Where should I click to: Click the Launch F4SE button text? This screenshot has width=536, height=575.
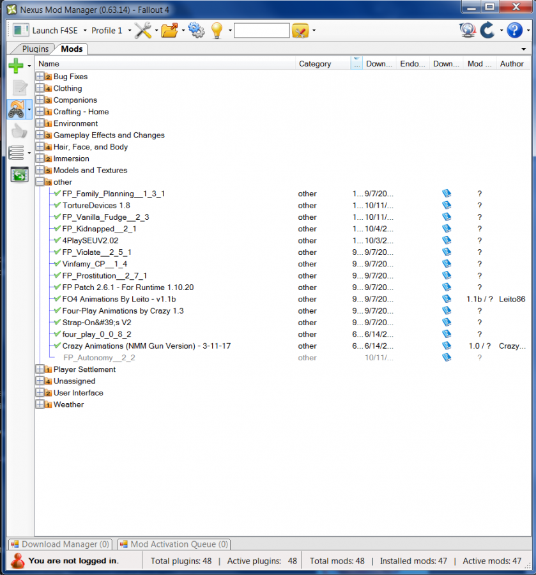point(55,31)
